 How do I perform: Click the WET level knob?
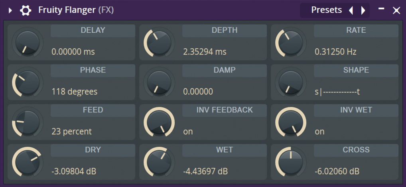click(x=159, y=162)
